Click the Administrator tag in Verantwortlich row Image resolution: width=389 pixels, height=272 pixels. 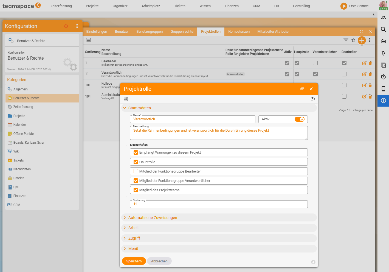point(235,74)
